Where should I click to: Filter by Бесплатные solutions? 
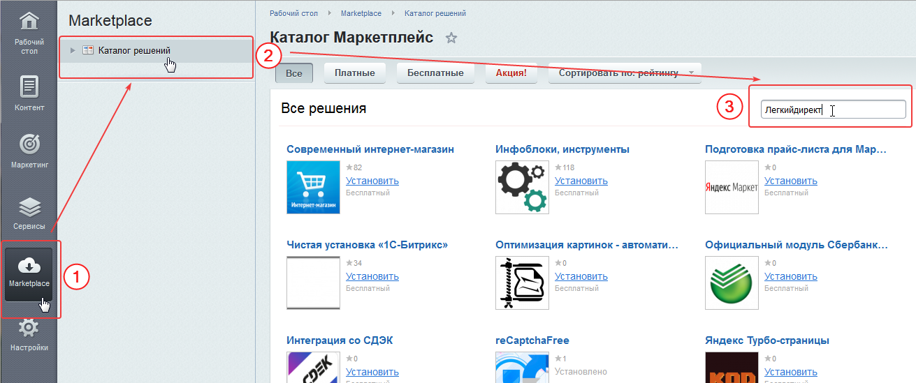tap(435, 73)
